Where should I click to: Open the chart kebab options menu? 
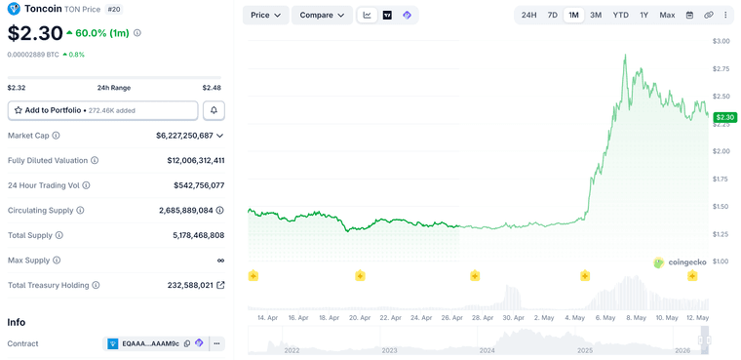[x=725, y=16]
